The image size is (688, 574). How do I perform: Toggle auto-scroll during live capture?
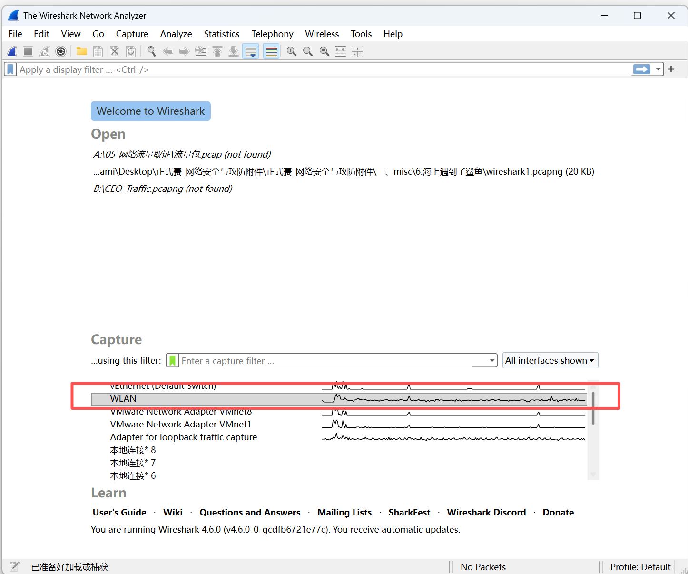coord(251,51)
